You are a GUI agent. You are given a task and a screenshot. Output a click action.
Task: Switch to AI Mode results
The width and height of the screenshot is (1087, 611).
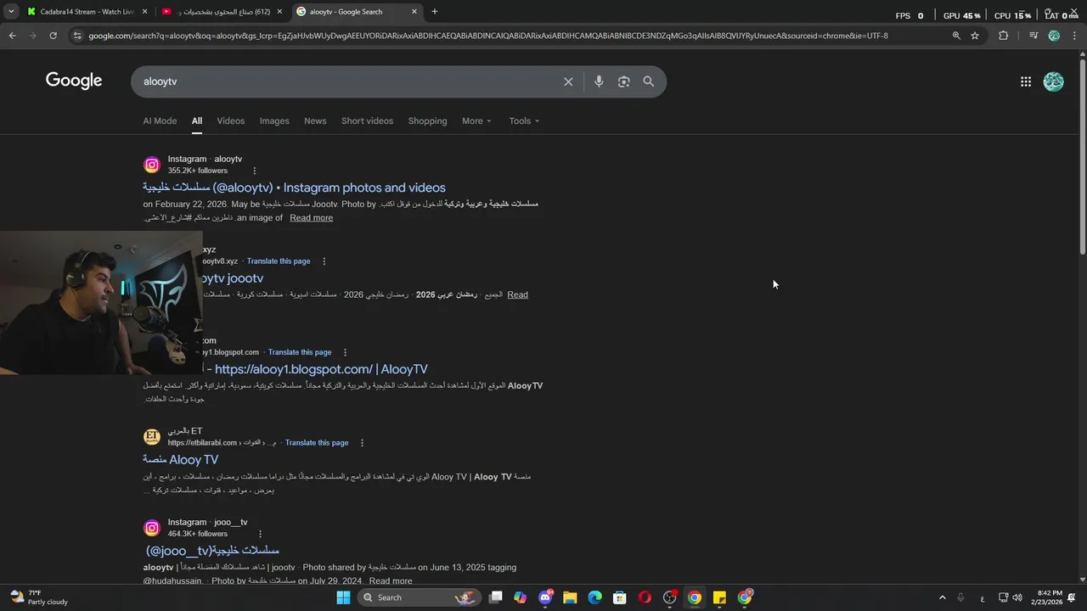click(x=160, y=121)
